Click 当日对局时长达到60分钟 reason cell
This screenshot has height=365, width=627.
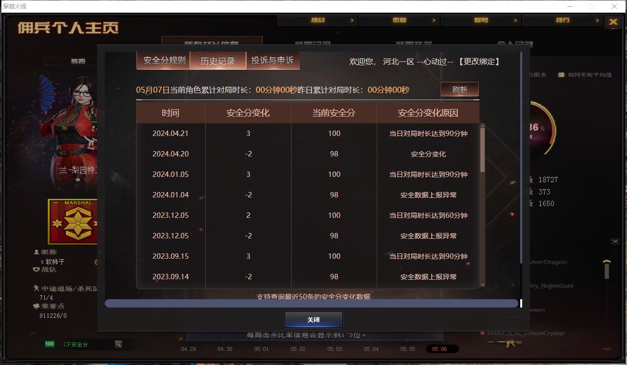click(429, 215)
